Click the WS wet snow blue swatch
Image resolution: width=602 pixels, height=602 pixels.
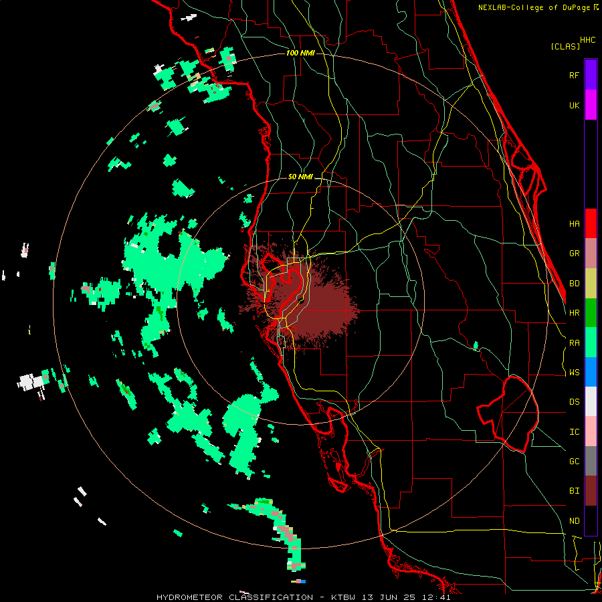tap(591, 372)
